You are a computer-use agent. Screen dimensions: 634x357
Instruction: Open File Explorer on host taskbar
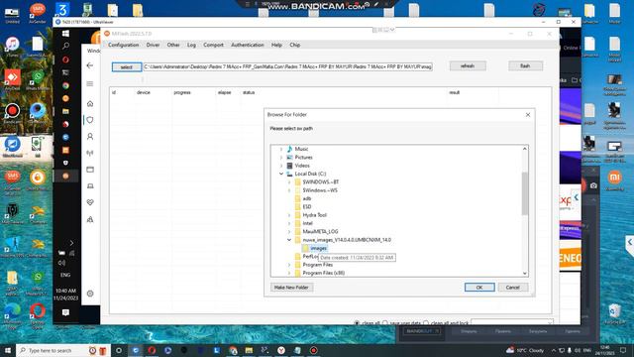point(249,350)
